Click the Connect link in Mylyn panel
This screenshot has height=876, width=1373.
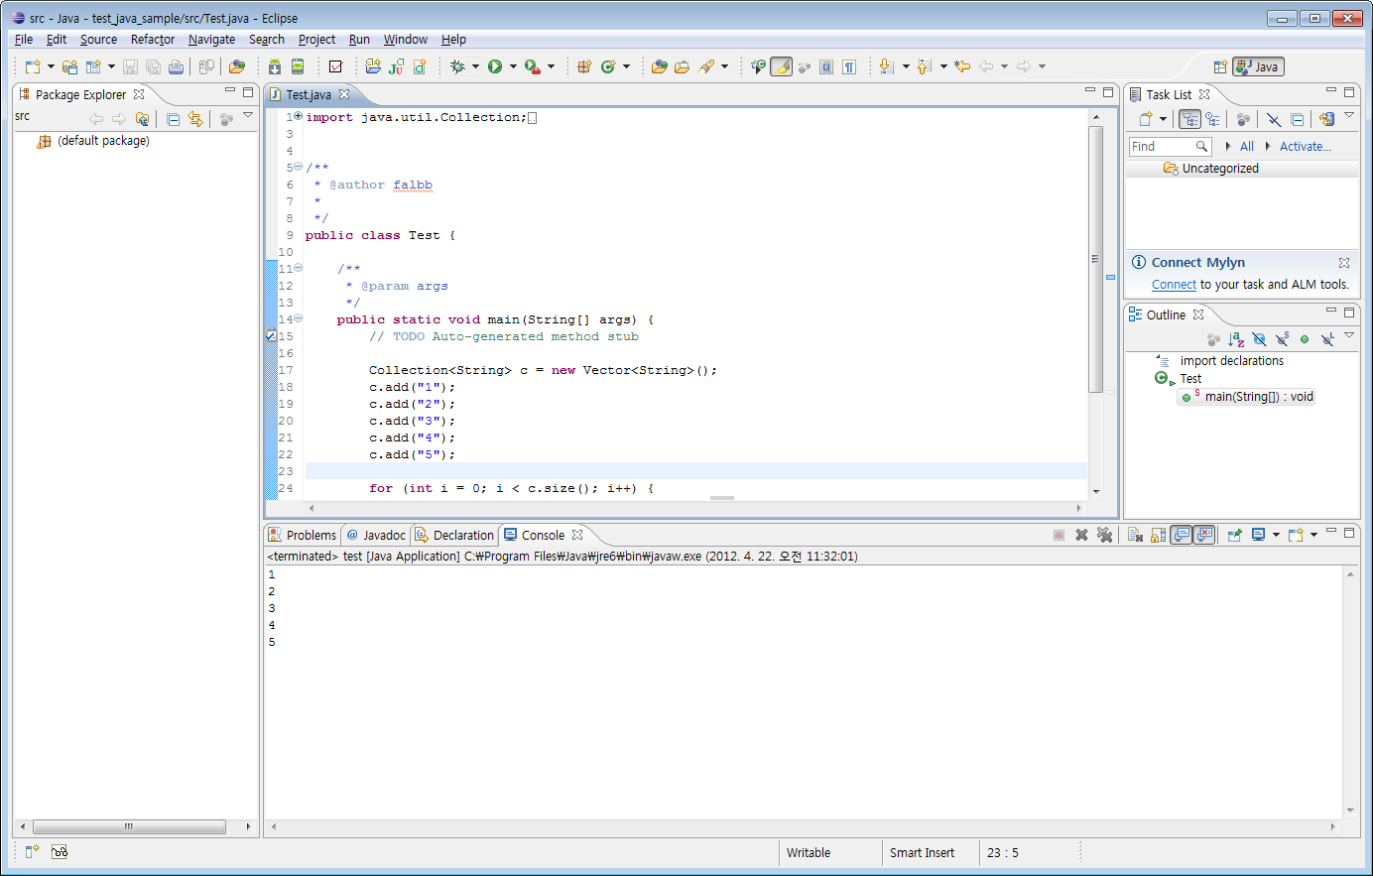point(1174,284)
